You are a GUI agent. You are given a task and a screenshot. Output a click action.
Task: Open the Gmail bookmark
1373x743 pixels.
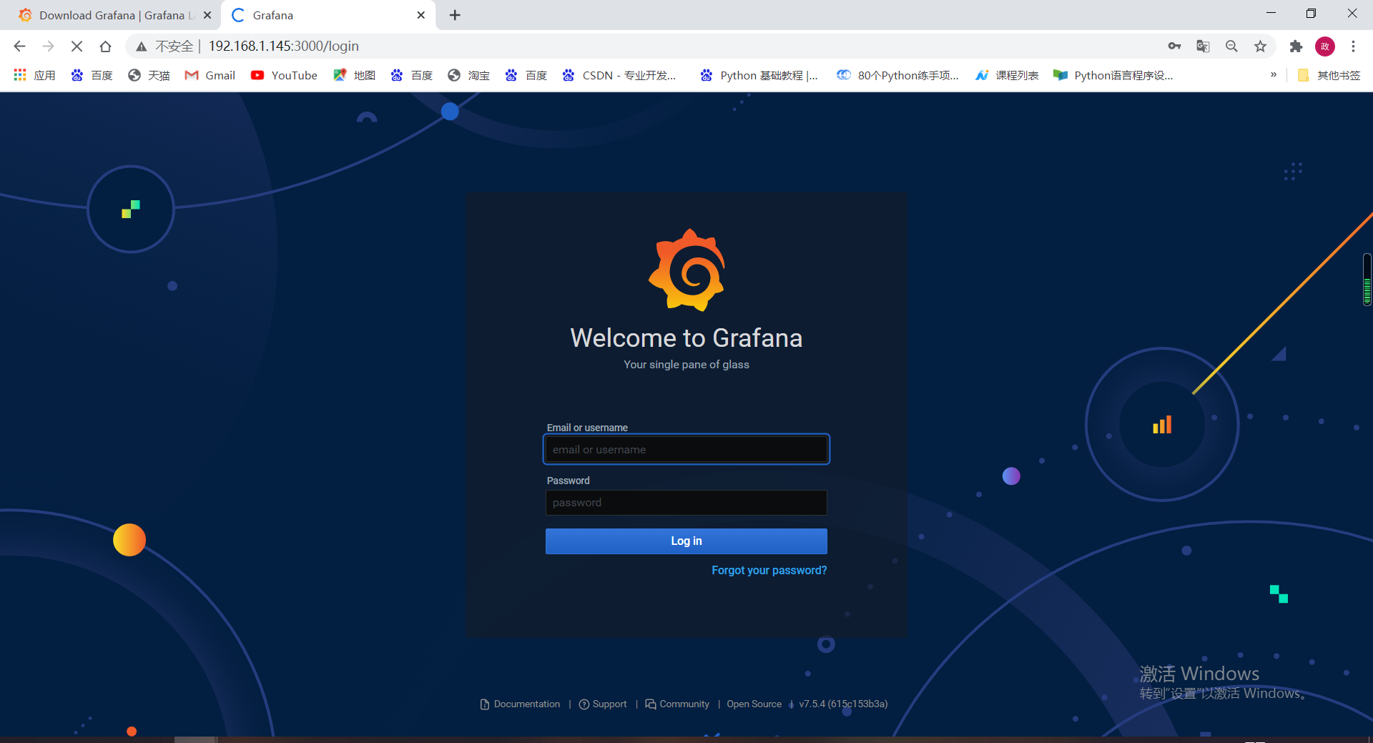click(210, 75)
